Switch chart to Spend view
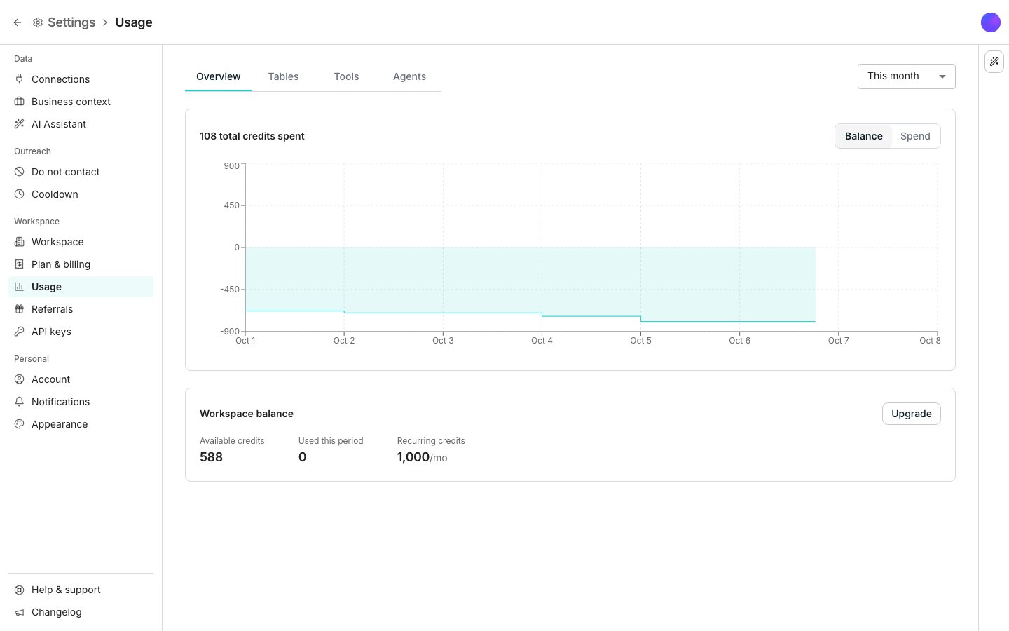 click(915, 136)
